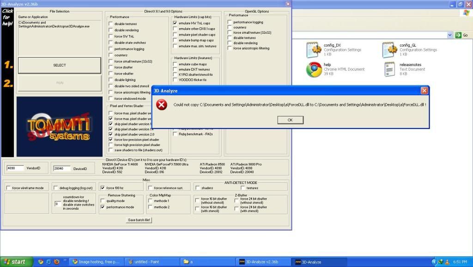
Task: Enable anti-detect mode textures checkbox
Action: (243, 188)
